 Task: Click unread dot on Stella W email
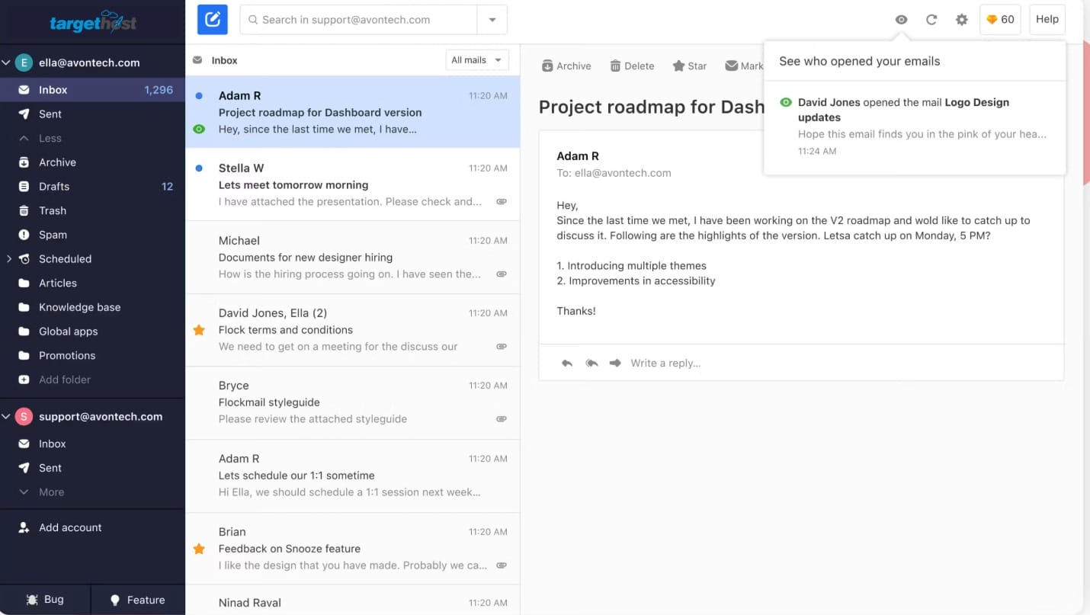click(x=199, y=168)
